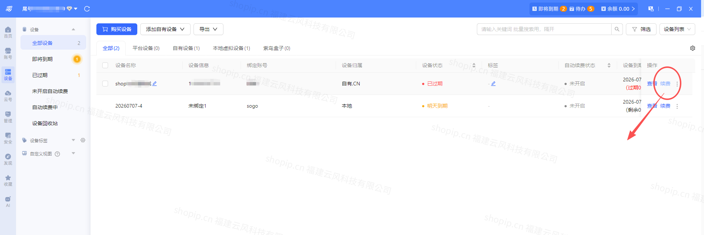
Task: Click the 自有.CN ownership cell
Action: pos(351,84)
